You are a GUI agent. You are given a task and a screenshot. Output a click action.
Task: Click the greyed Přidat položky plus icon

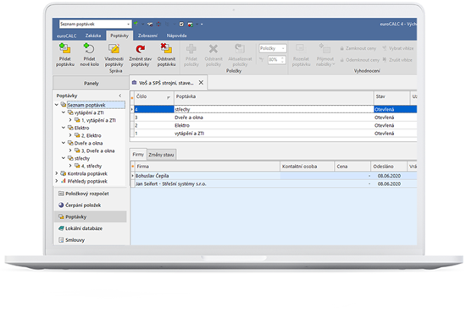click(191, 49)
